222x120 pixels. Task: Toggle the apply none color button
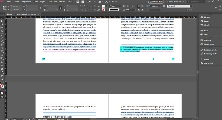pos(2,93)
